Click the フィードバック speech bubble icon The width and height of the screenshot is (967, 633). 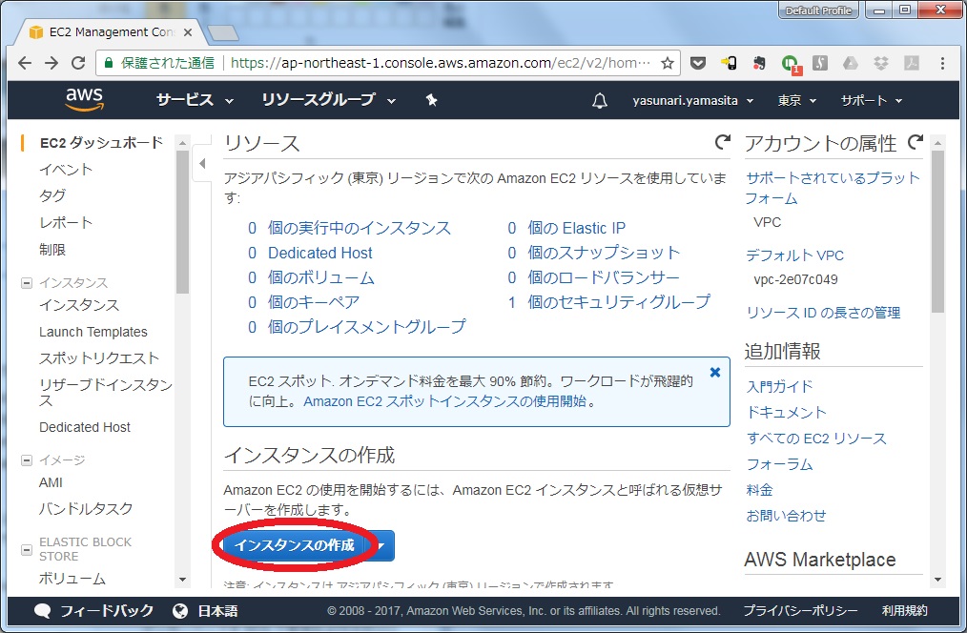pos(42,611)
